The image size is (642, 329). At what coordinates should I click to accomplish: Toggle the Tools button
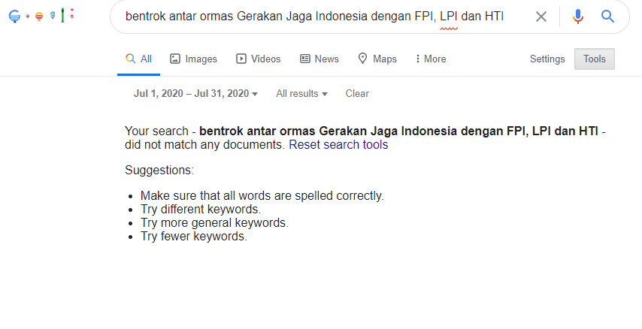(594, 59)
